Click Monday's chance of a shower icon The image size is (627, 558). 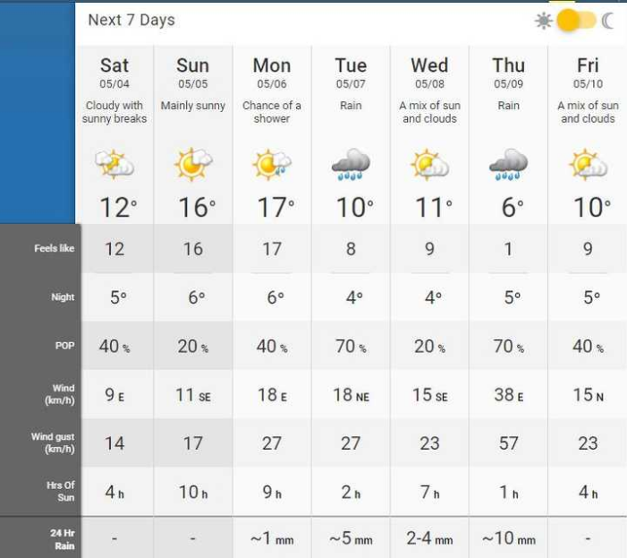272,164
